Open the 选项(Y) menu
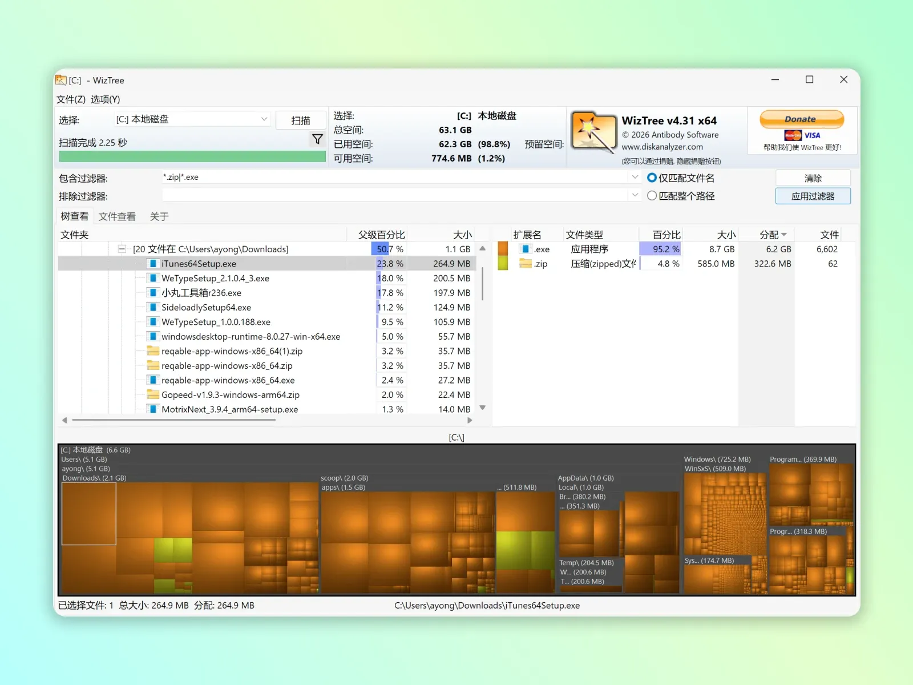 (106, 99)
